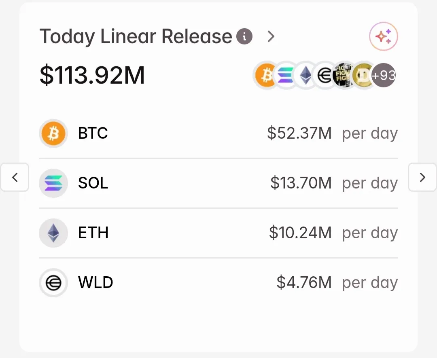
Task: Go to the next card with right arrow
Action: click(422, 177)
